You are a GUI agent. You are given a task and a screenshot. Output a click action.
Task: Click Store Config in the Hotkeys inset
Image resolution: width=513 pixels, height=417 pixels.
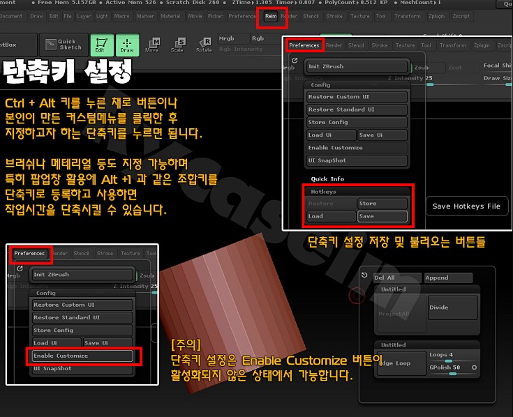point(357,122)
